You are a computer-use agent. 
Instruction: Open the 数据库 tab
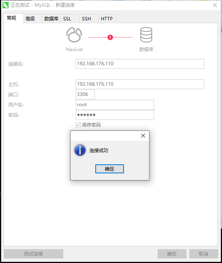pos(51,18)
